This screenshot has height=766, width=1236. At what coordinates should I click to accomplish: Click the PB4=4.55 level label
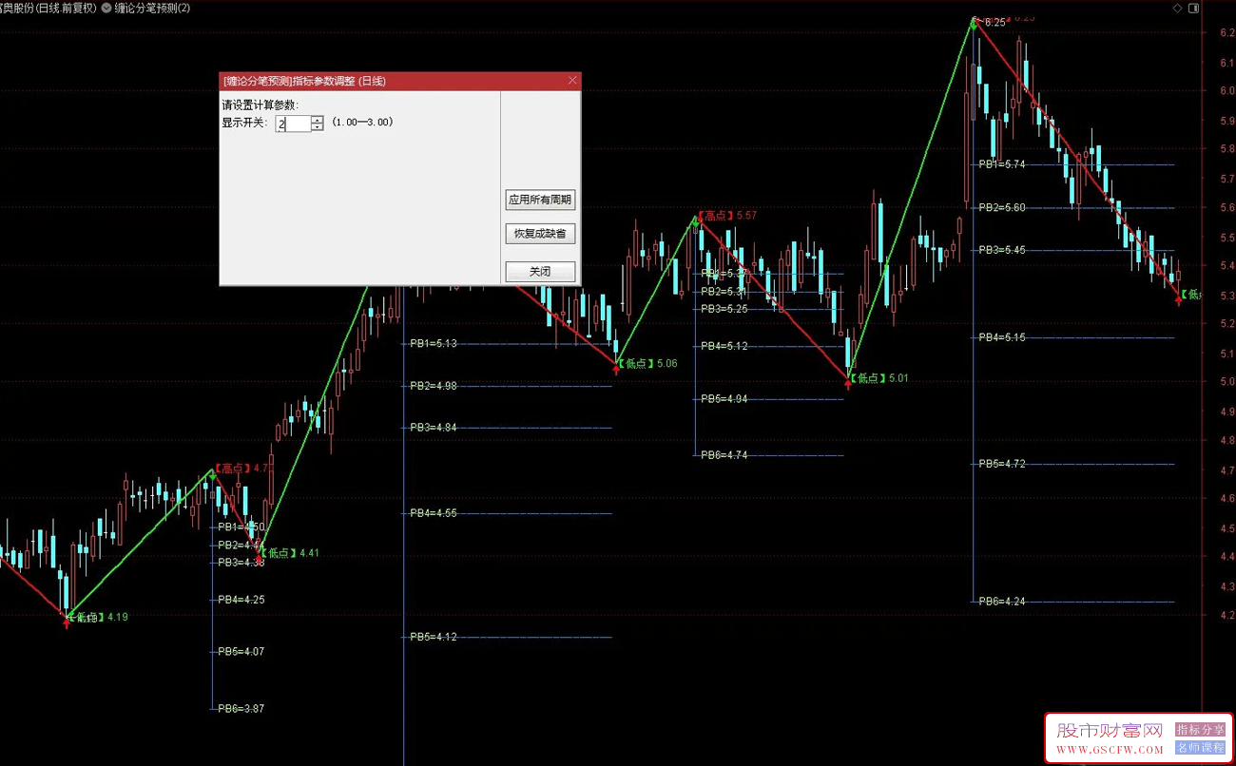pos(433,513)
